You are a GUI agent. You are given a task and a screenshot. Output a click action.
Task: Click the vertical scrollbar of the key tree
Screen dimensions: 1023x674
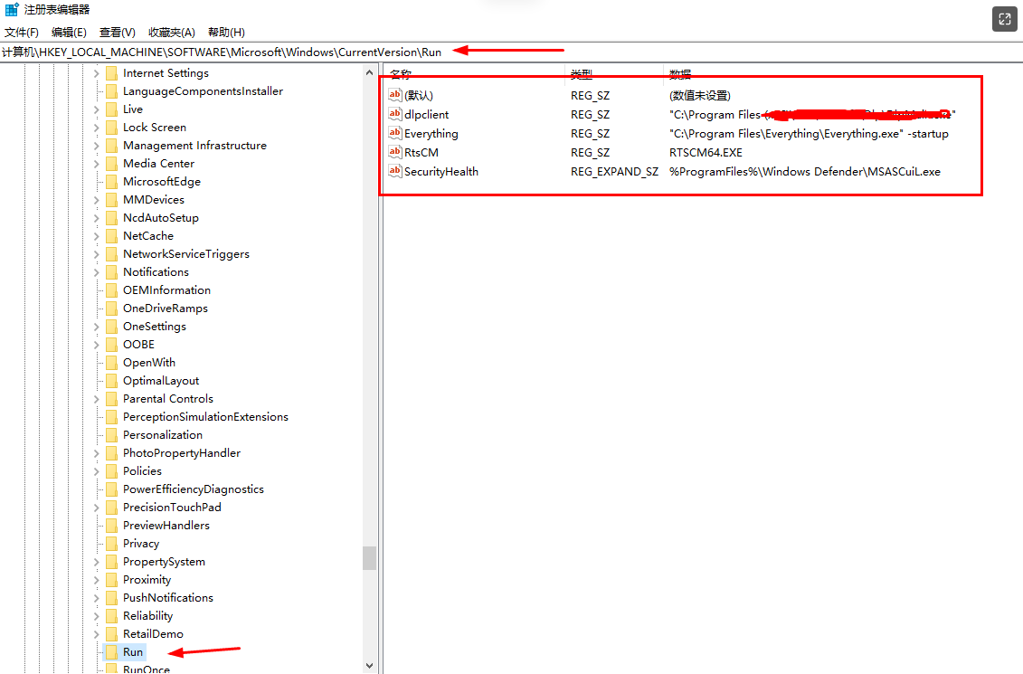[x=369, y=558]
